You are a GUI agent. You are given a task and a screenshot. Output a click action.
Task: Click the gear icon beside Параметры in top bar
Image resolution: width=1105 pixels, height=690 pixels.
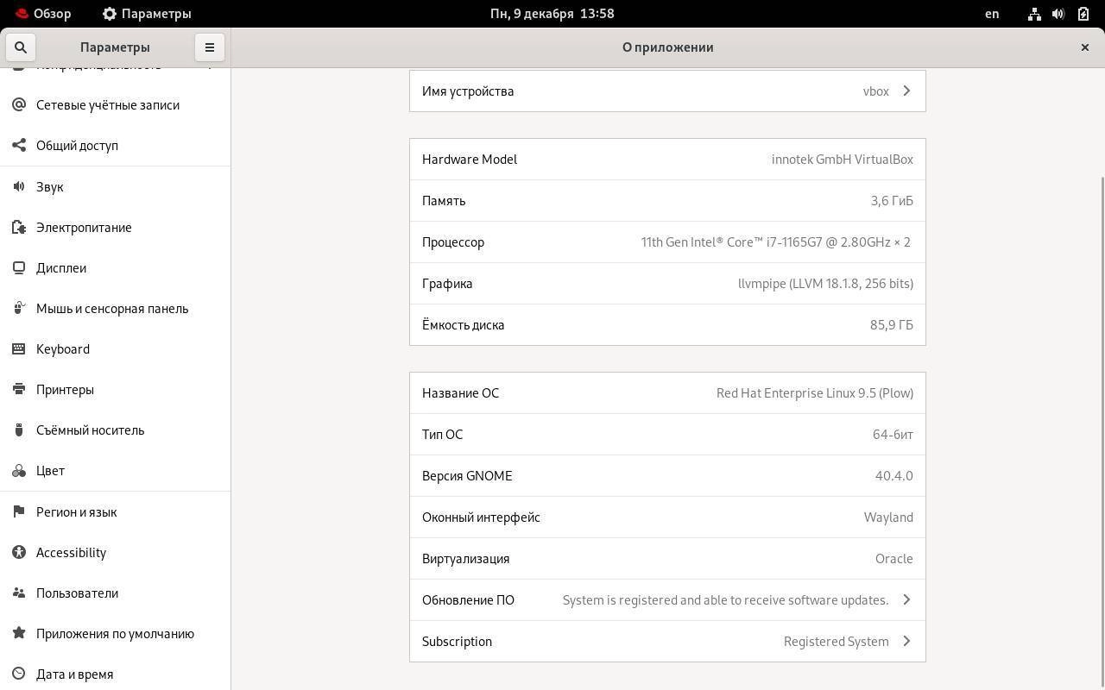109,14
